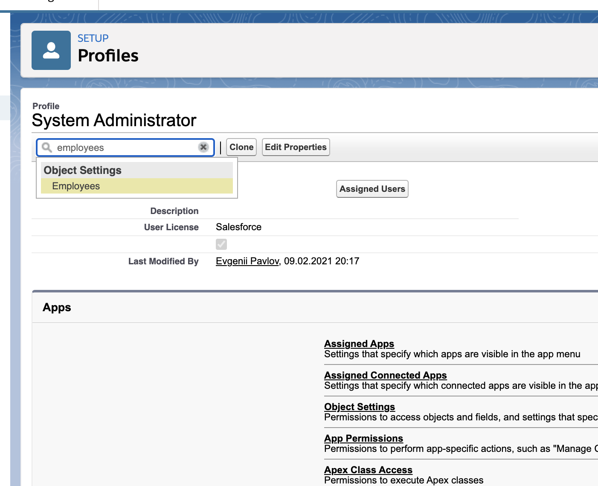Go to Assigned Connected Apps
Image resolution: width=598 pixels, height=486 pixels.
tap(385, 375)
